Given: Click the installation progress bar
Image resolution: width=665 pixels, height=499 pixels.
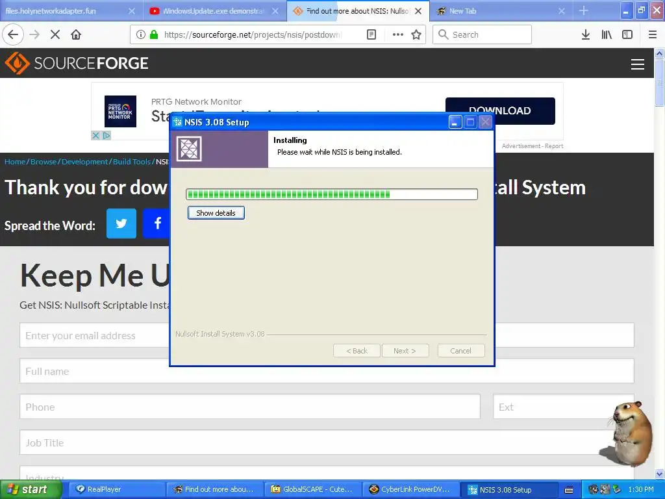Looking at the screenshot, I should click(x=332, y=194).
